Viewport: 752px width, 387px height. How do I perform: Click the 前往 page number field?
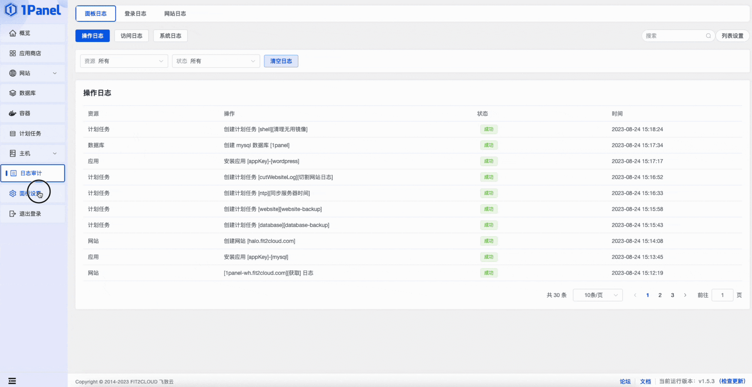pyautogui.click(x=722, y=295)
